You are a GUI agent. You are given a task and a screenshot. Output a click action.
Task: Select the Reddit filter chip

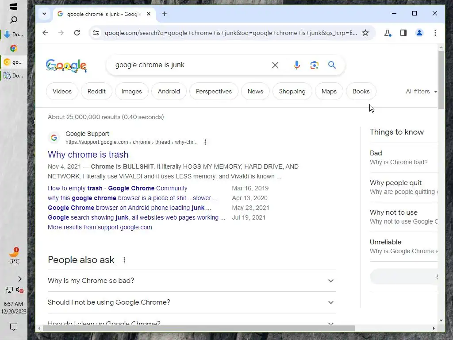[96, 91]
